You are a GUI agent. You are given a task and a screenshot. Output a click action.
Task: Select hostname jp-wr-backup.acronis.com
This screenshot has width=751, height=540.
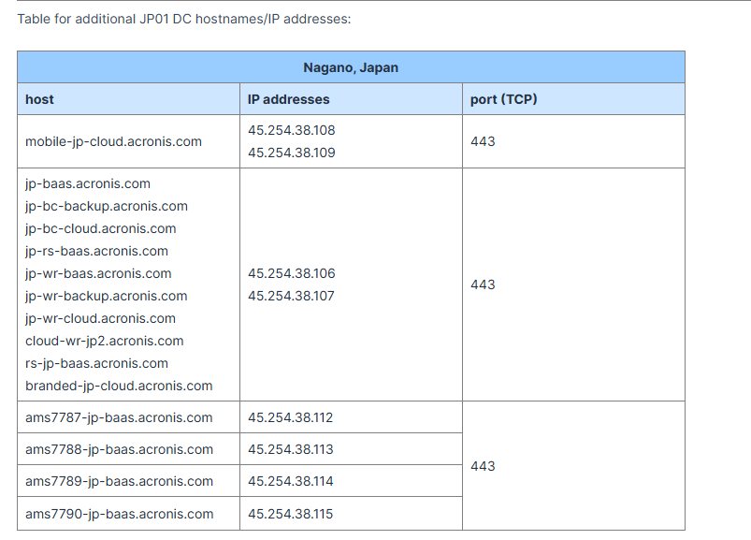pos(107,296)
